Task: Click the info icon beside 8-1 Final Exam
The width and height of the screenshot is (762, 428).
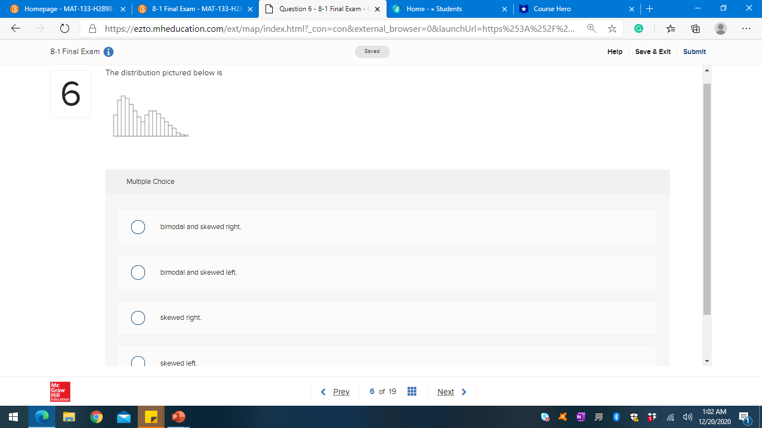Action: (108, 51)
